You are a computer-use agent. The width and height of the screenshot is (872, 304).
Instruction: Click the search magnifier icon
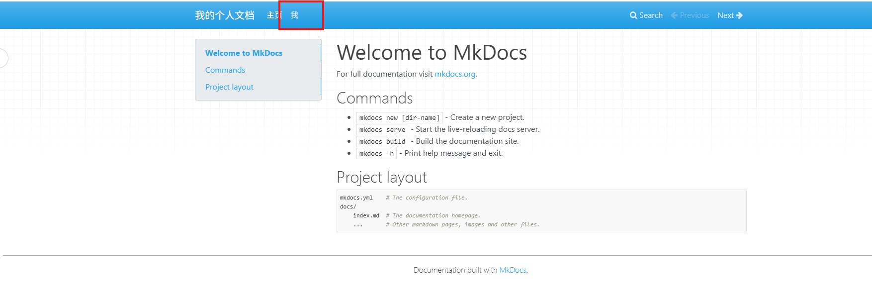(633, 15)
